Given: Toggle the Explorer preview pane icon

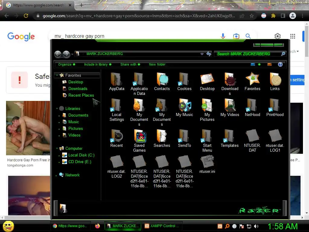Looking at the screenshot, I should pyautogui.click(x=269, y=64).
